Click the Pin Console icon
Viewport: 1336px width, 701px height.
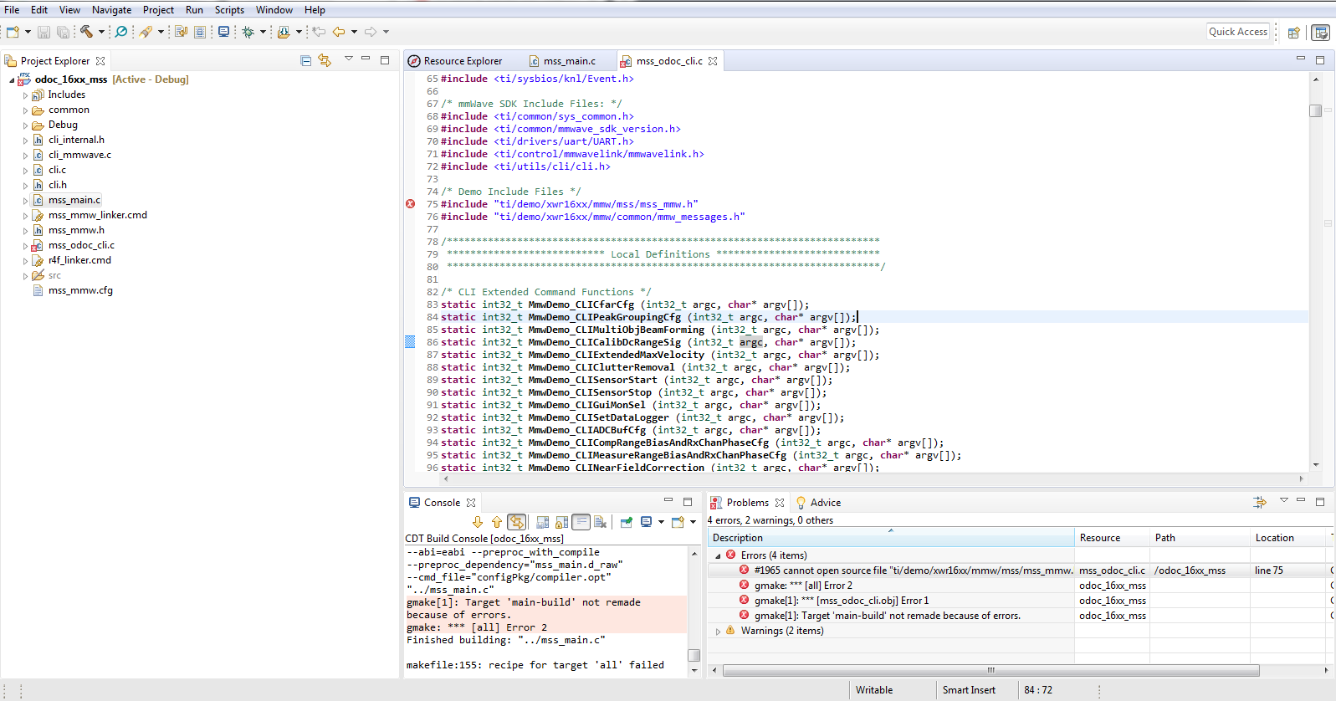[x=626, y=522]
